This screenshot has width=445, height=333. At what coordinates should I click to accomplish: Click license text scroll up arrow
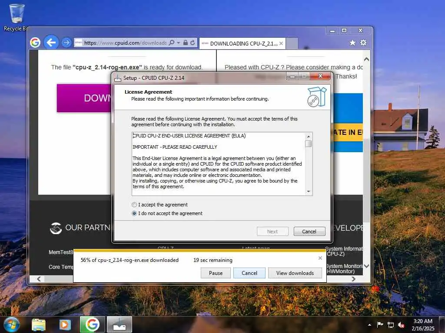coord(309,137)
